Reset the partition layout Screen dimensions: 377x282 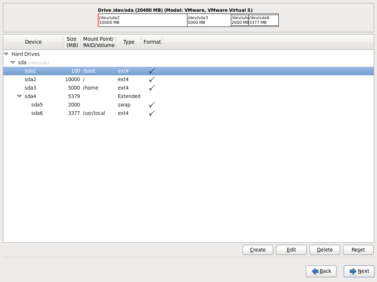pyautogui.click(x=358, y=250)
